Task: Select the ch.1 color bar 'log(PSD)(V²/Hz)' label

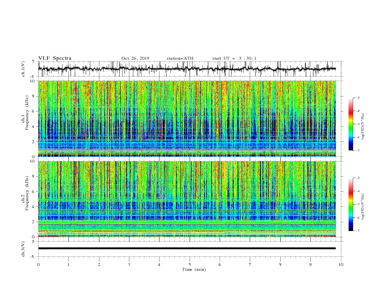Action: click(x=363, y=127)
